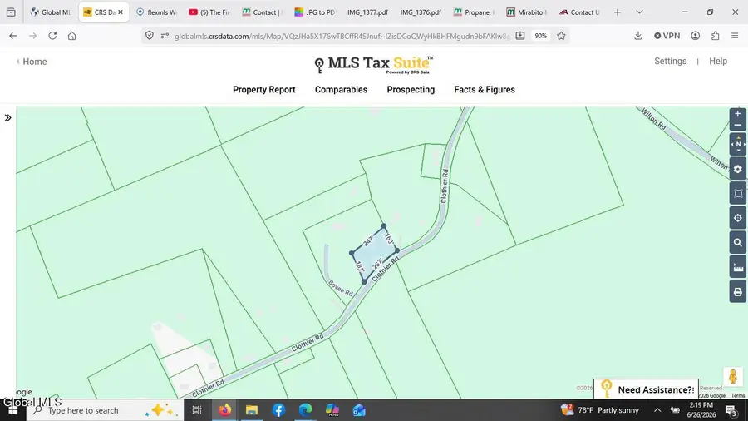Open Microsoft Edge from the taskbar
The height and width of the screenshot is (421, 748).
[305, 410]
